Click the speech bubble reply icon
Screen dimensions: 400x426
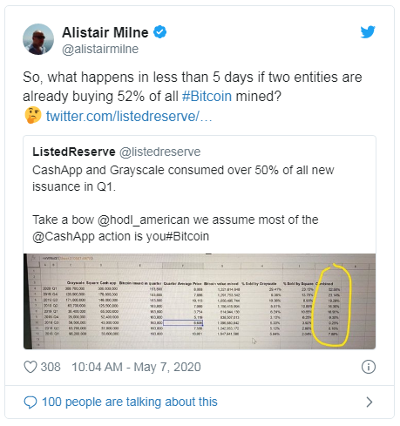pyautogui.click(x=31, y=402)
